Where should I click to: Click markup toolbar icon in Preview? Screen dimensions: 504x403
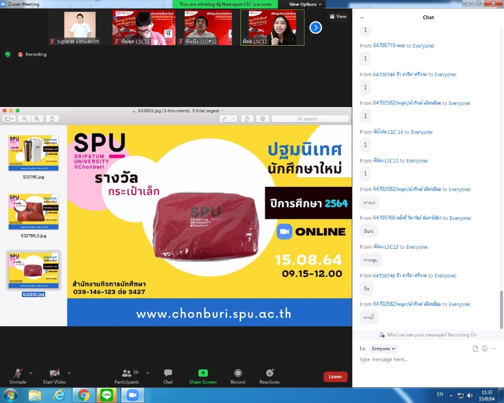pos(262,119)
